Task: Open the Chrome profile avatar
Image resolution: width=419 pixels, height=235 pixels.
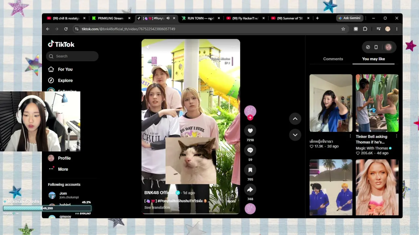Action: pos(388,29)
